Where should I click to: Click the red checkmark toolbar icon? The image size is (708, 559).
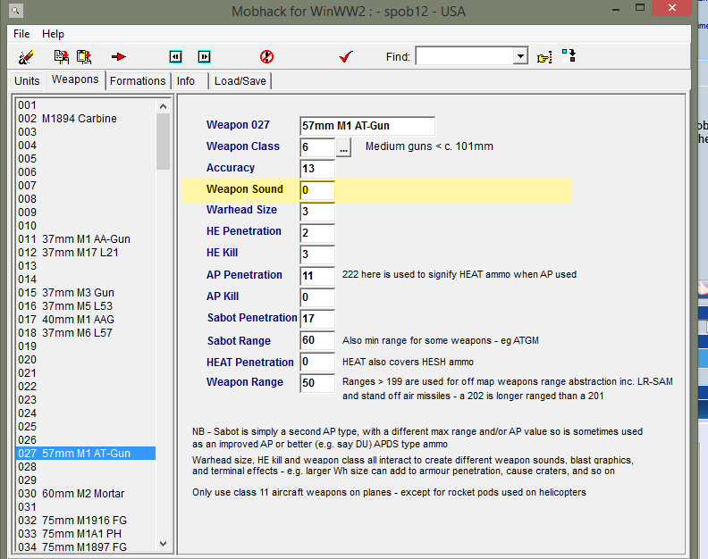tap(346, 56)
